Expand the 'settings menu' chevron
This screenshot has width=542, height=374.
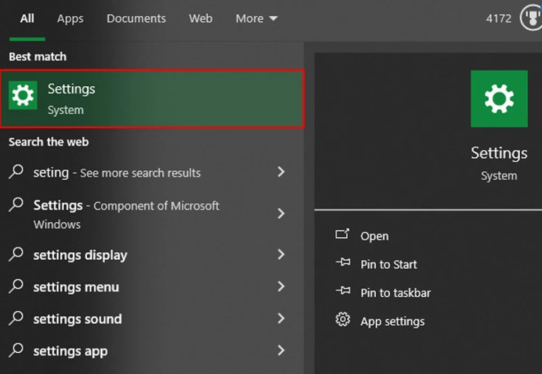(x=281, y=287)
